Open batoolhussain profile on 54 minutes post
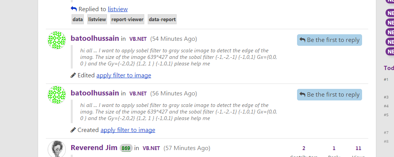The height and width of the screenshot is (157, 394). coord(95,38)
